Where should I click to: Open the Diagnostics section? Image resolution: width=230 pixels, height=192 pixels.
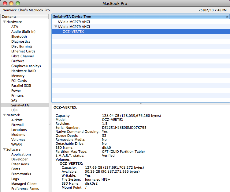[x=21, y=41]
